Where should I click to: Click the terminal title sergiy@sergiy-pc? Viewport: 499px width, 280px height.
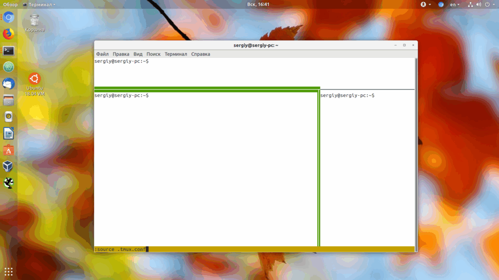[256, 45]
